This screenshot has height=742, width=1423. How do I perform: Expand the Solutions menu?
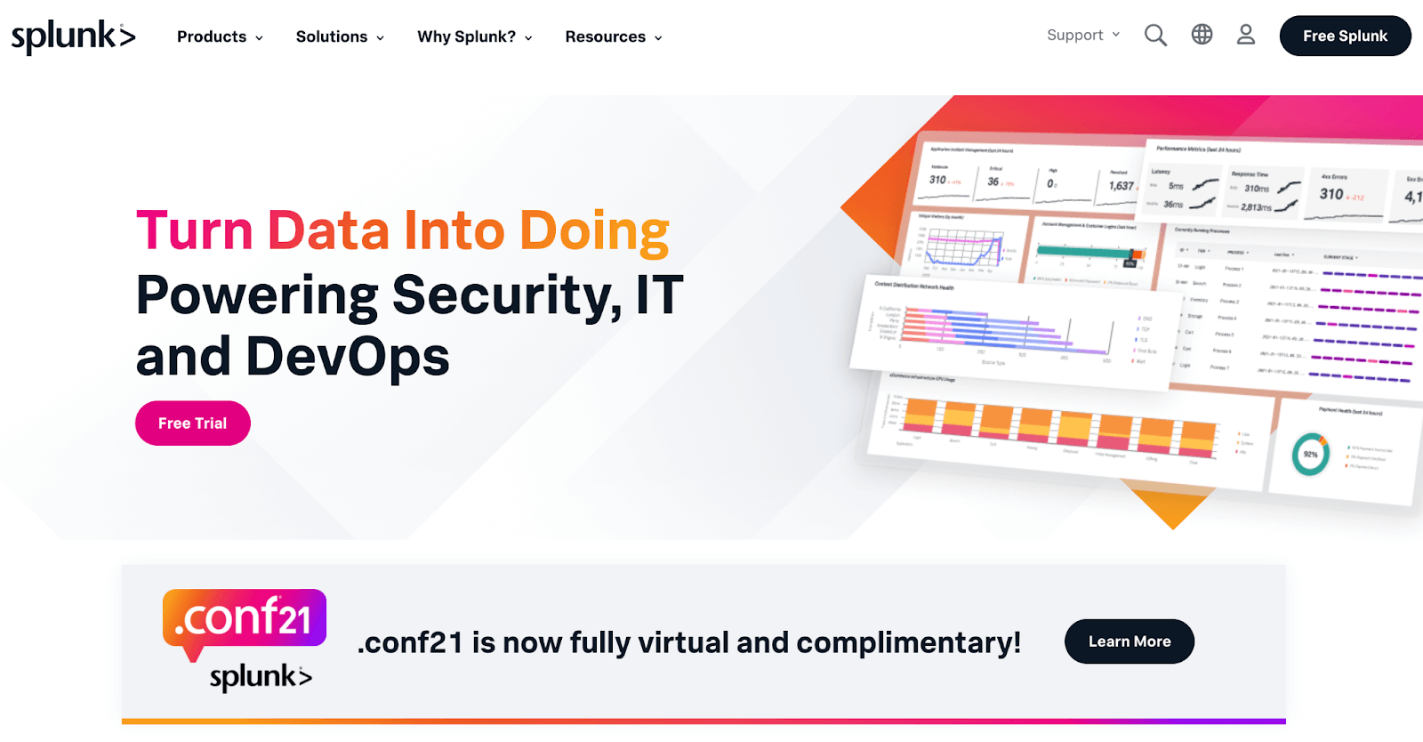tap(340, 36)
